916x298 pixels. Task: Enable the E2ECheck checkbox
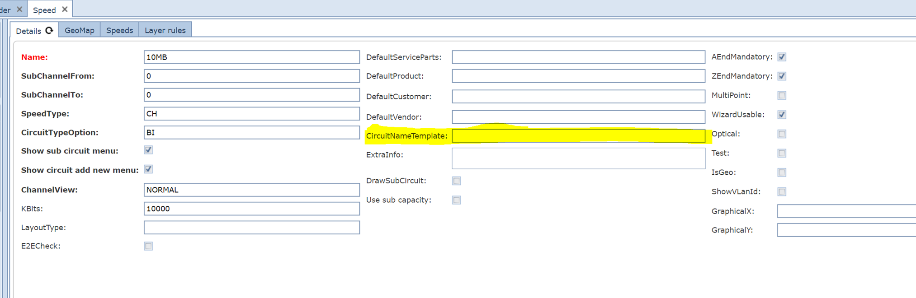pos(148,246)
